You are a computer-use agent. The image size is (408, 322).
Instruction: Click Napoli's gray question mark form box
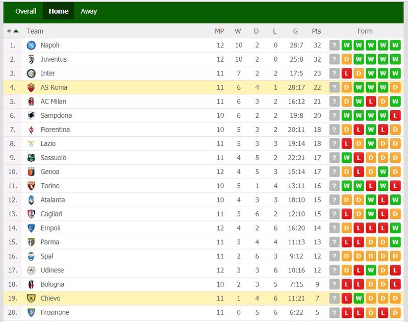pyautogui.click(x=335, y=45)
